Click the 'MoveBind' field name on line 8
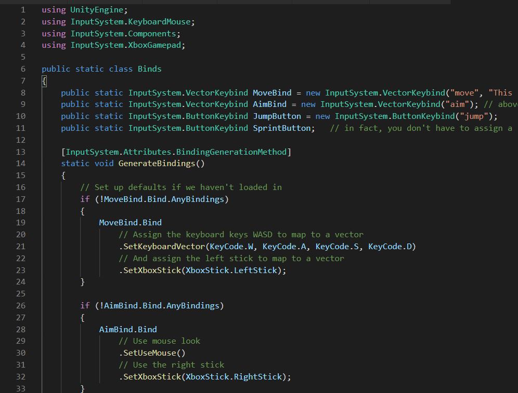Viewport: 518px width, 393px height. [272, 92]
